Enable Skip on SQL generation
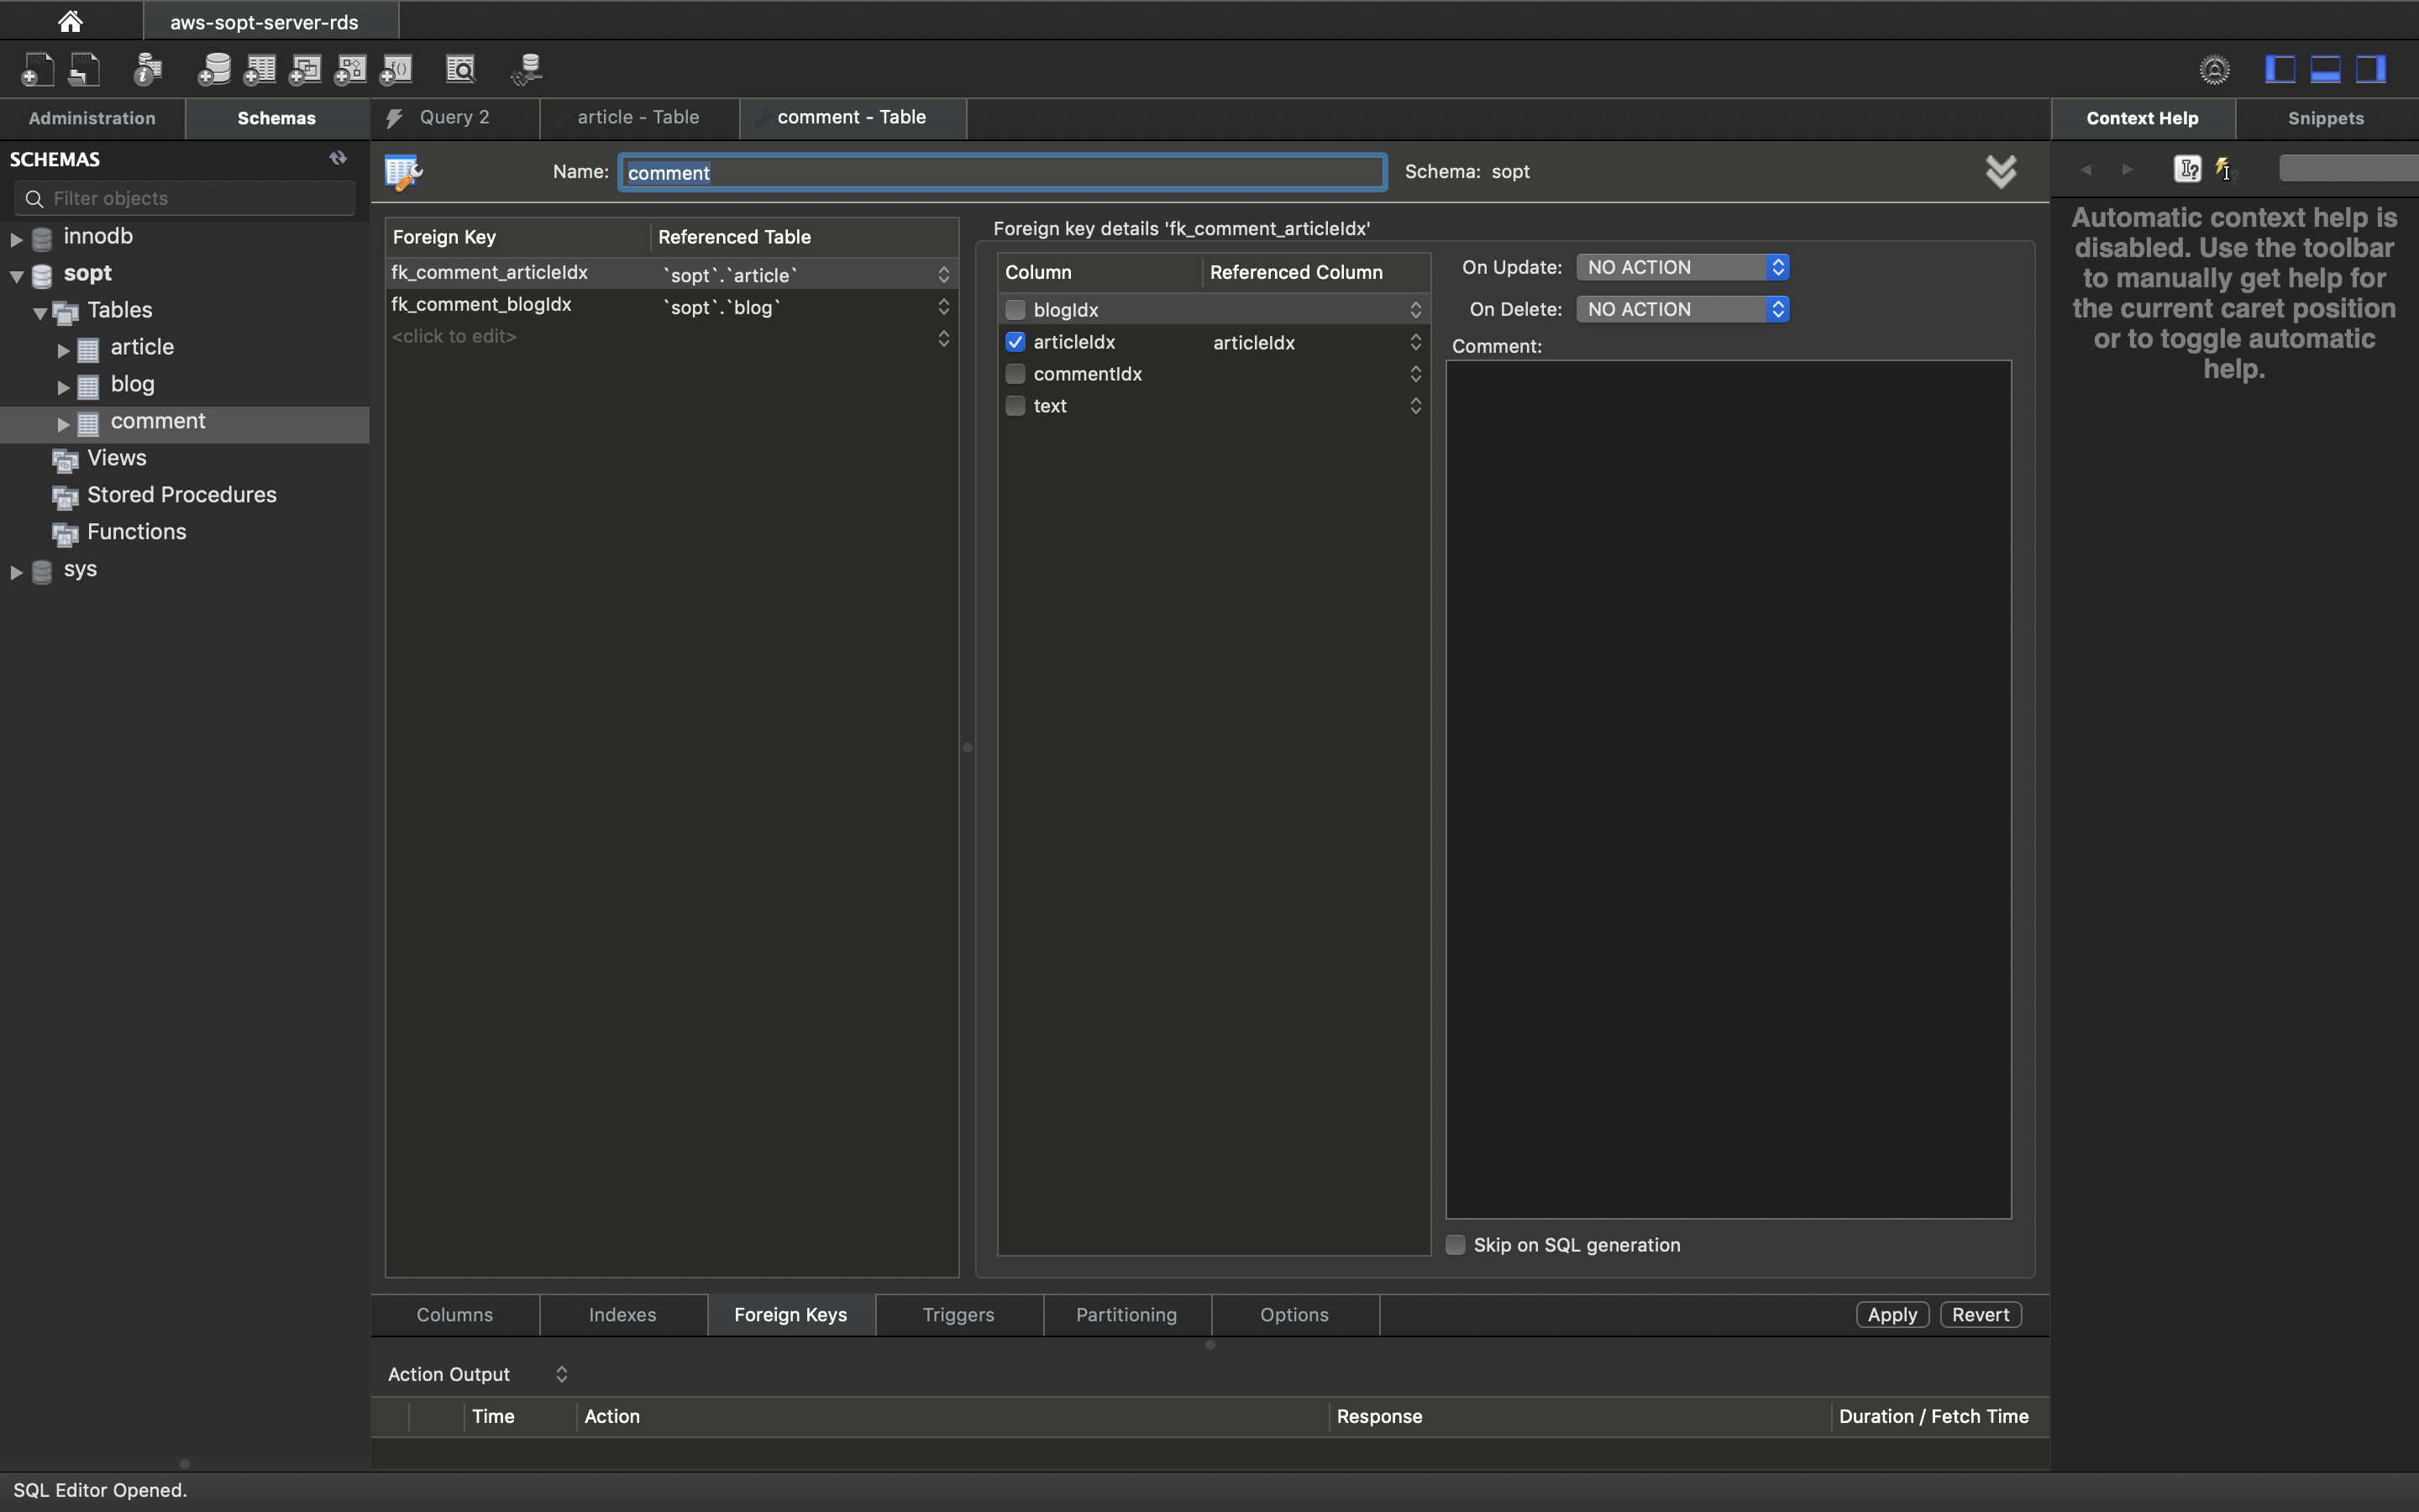Screen dimensions: 2419x1512 pos(1456,1245)
